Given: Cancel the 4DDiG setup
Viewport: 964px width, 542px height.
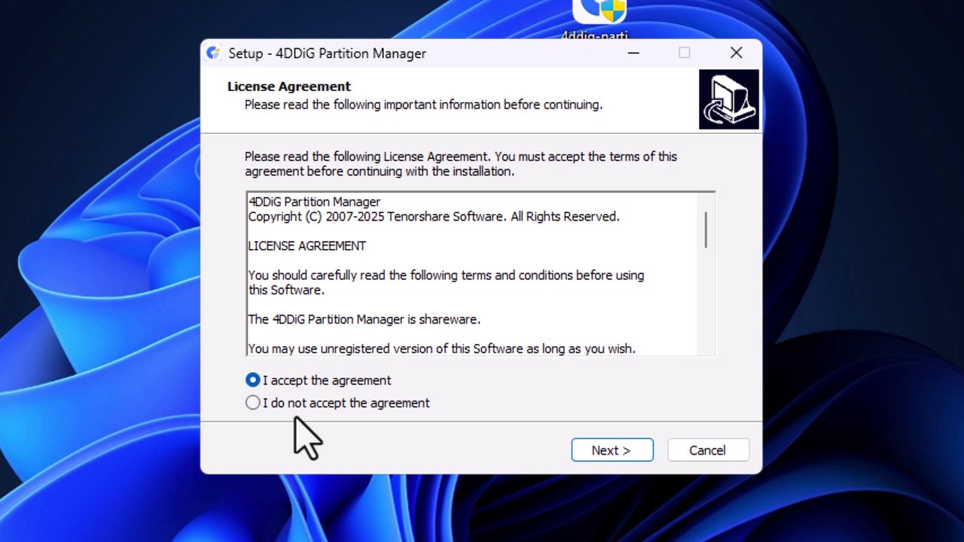Looking at the screenshot, I should 708,450.
